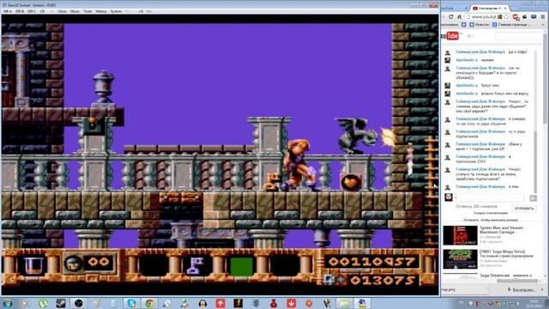
Task: Open the Chrome main menu
Action: click(543, 17)
